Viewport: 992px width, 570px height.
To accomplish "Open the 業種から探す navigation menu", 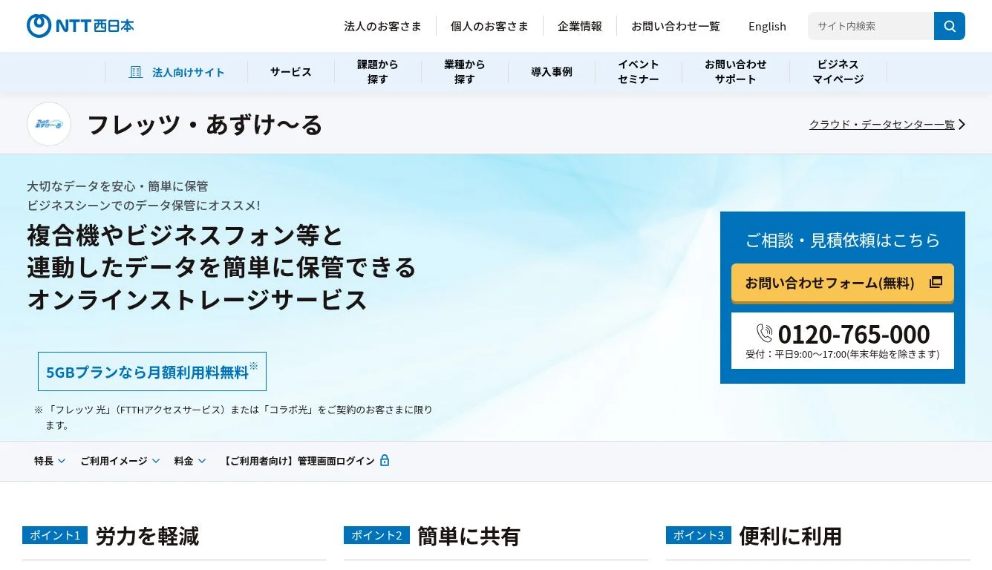I will [x=465, y=72].
